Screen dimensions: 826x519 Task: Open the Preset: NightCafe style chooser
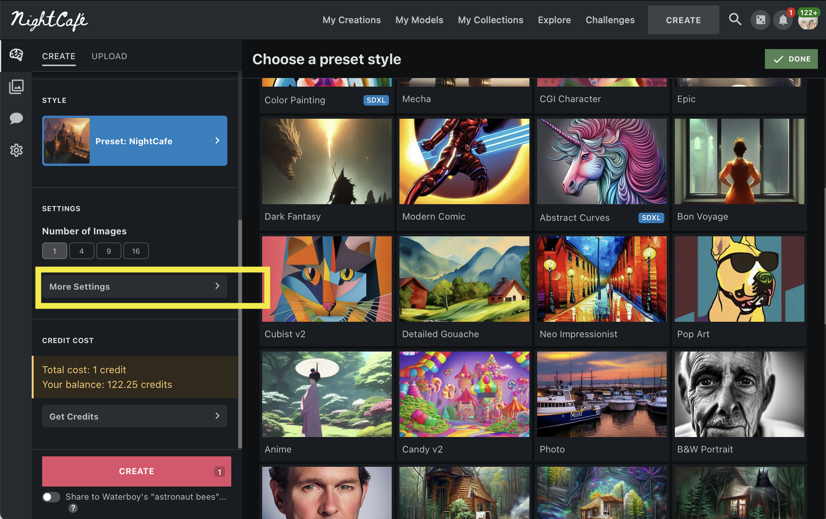(x=135, y=141)
